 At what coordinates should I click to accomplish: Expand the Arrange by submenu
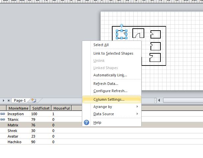point(112,107)
